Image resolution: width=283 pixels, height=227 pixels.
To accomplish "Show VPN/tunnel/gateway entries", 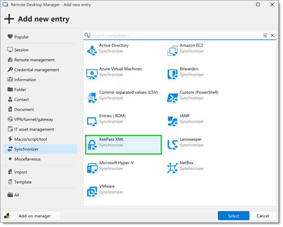I will coord(40,119).
